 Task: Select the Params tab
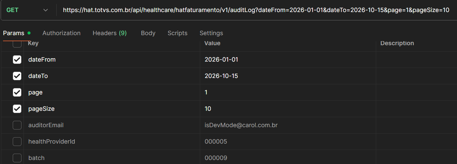[x=14, y=33]
